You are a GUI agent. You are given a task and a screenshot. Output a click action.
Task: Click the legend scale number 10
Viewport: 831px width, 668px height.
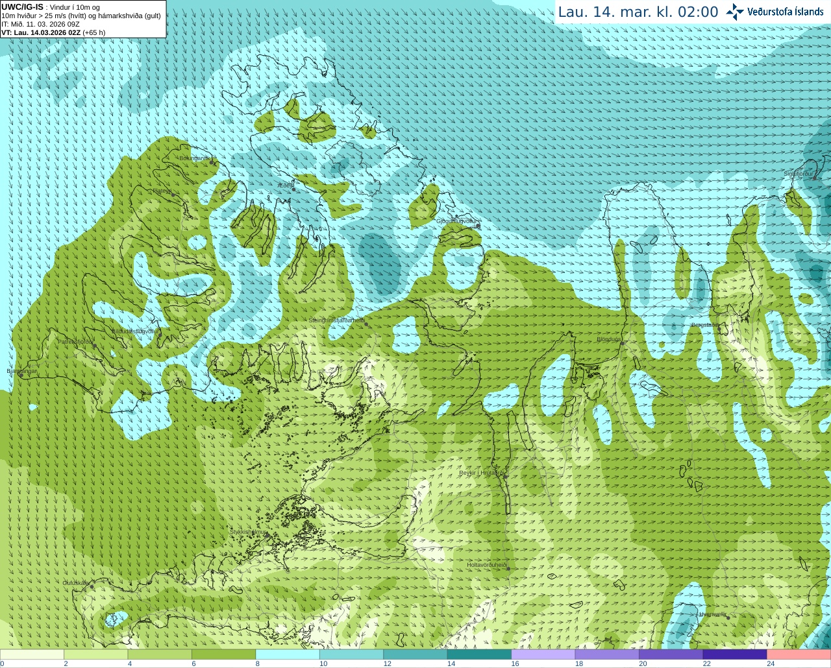(323, 663)
